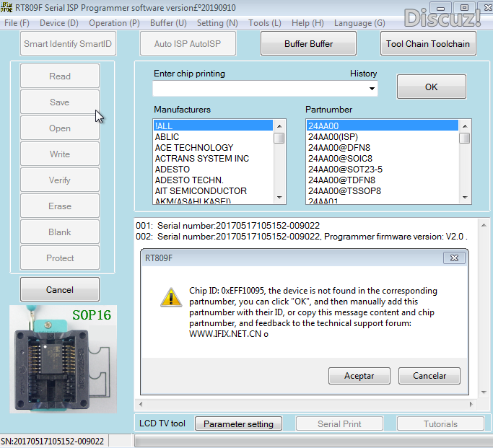The height and width of the screenshot is (448, 493).
Task: Click the Save button
Action: tap(60, 102)
